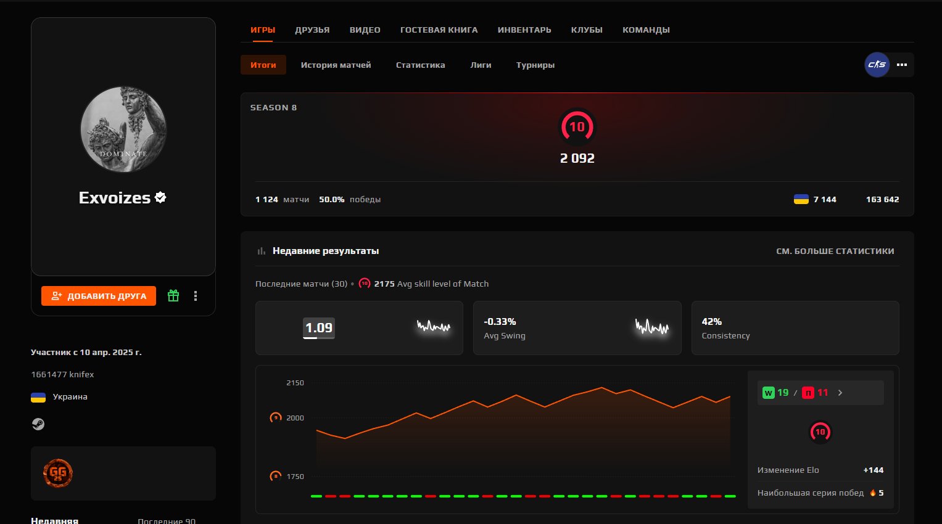This screenshot has height=524, width=942.
Task: Click the 1661477 knifex text
Action: click(62, 374)
